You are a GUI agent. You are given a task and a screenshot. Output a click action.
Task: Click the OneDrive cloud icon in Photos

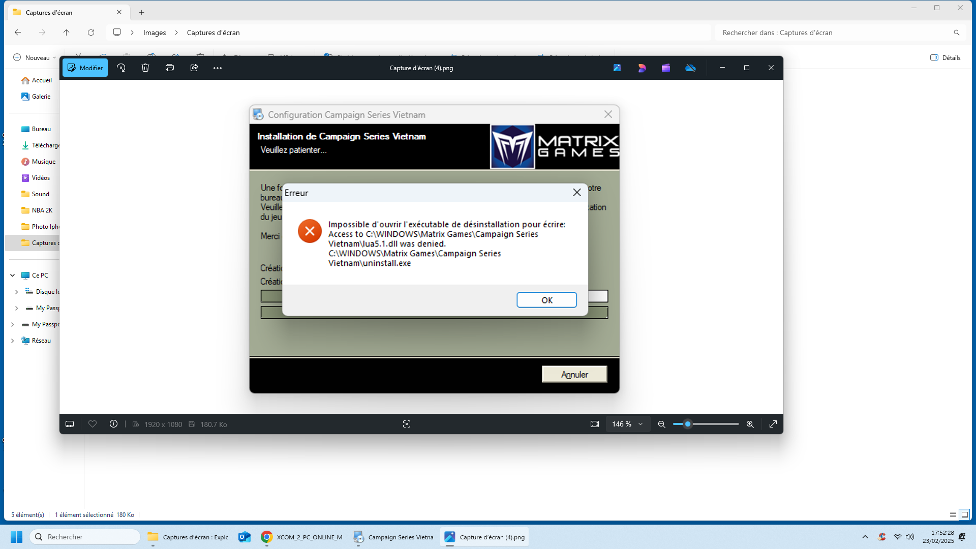[690, 68]
